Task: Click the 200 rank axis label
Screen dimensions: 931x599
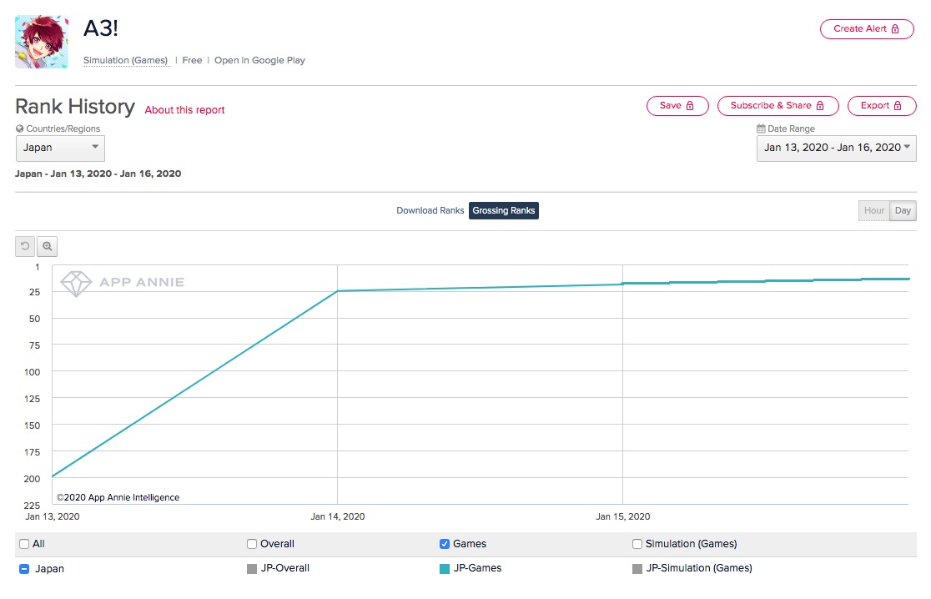Action: tap(32, 479)
